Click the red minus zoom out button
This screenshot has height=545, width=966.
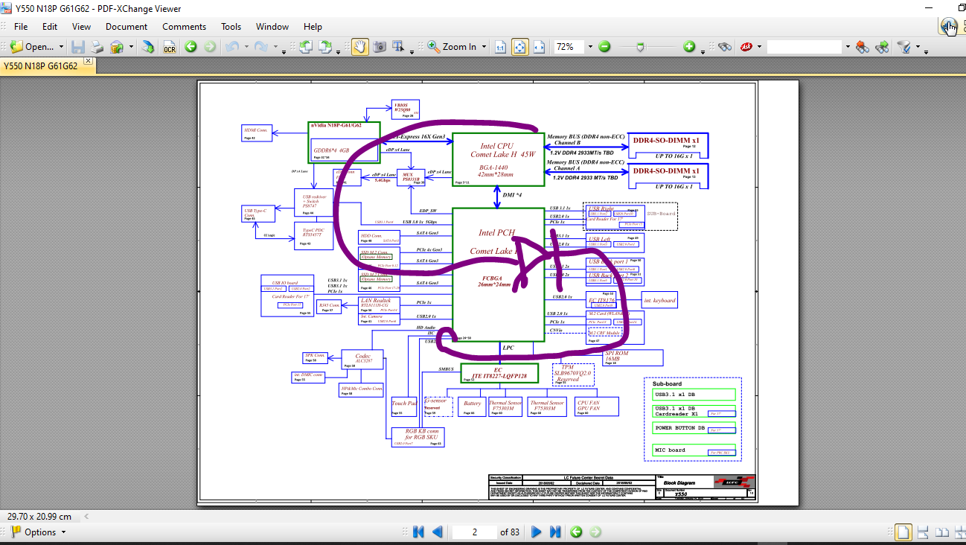604,47
